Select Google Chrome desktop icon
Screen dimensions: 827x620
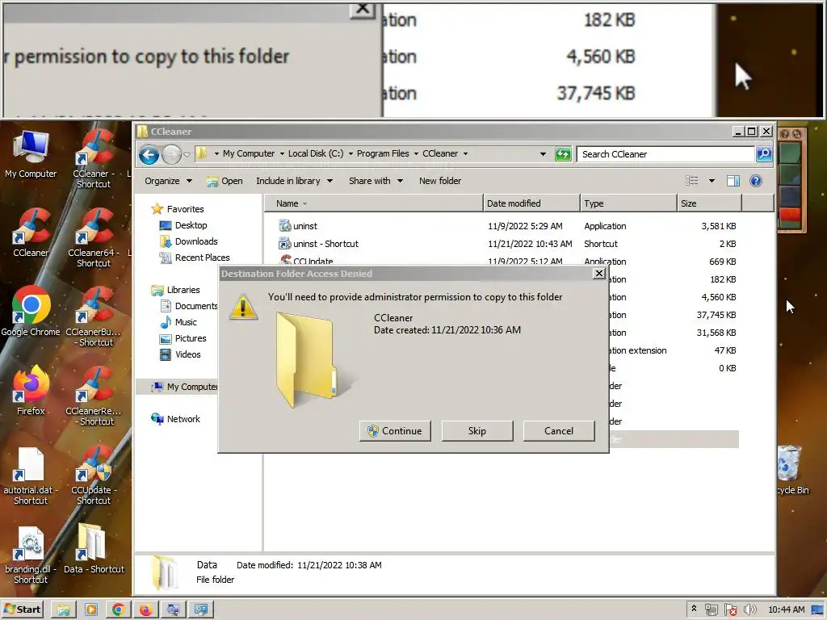click(31, 312)
